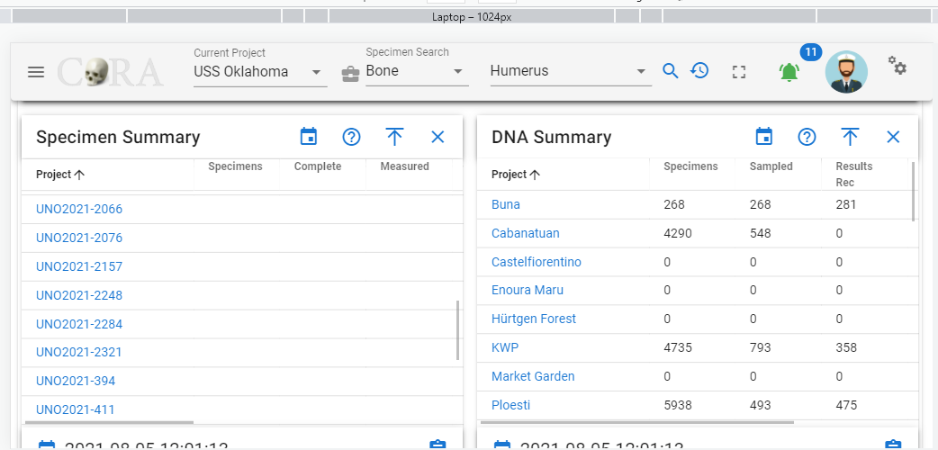Click the specimen search magnifier icon
Viewport: 938px width, 450px height.
pyautogui.click(x=671, y=71)
